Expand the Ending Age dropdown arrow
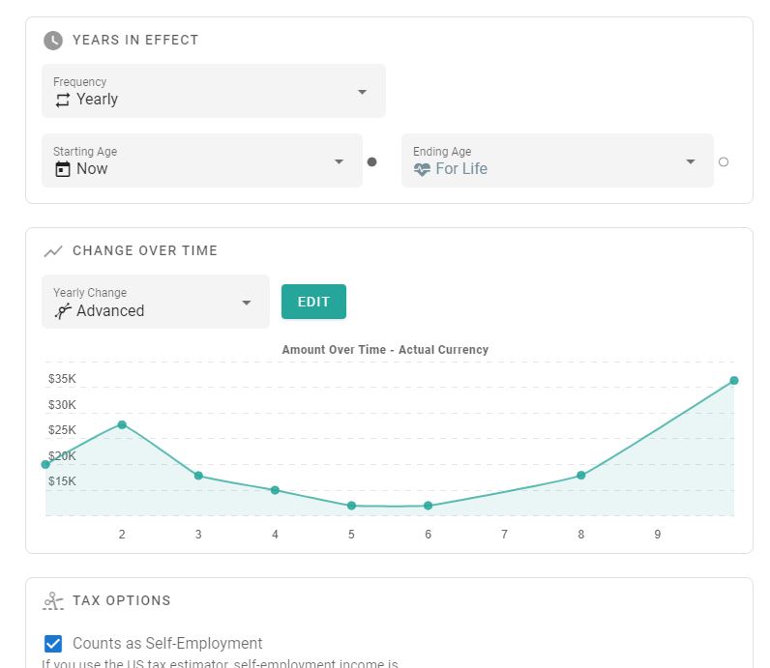The image size is (770, 668). [x=690, y=161]
